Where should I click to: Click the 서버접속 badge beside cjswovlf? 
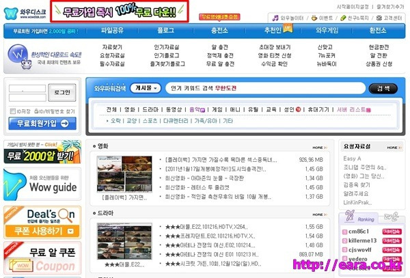click(392, 250)
